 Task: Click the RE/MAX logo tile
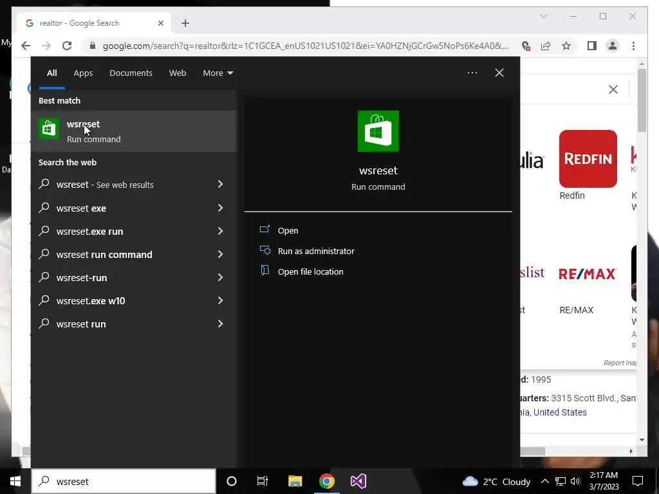pos(588,274)
